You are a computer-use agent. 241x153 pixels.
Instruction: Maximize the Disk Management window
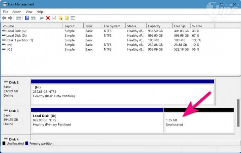click(x=222, y=4)
